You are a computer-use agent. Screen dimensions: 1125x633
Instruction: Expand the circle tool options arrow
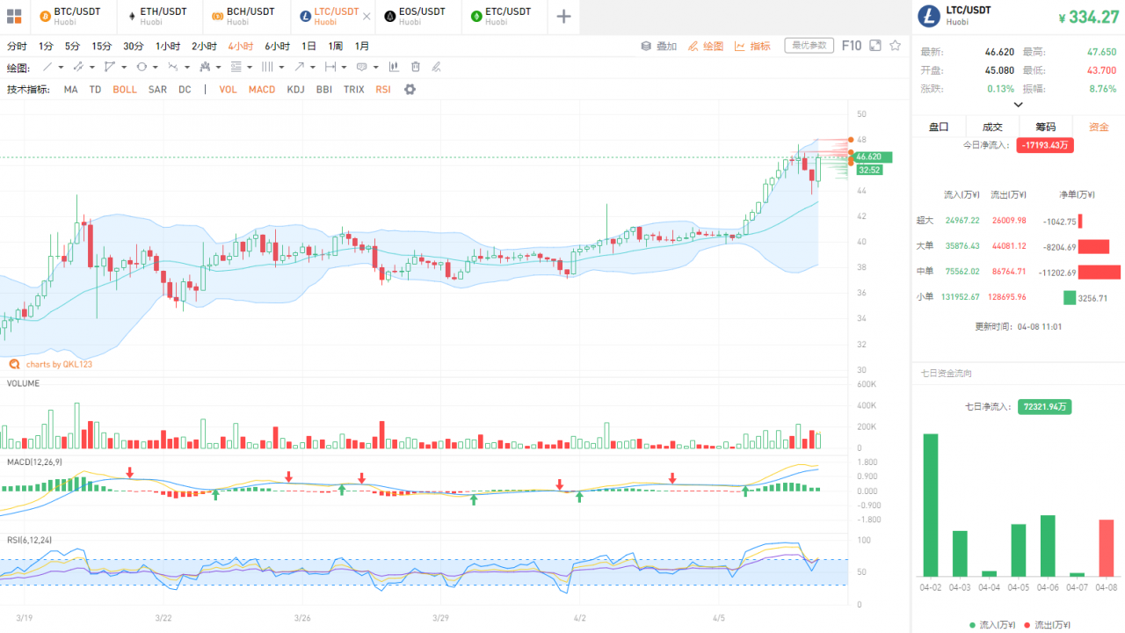[156, 68]
